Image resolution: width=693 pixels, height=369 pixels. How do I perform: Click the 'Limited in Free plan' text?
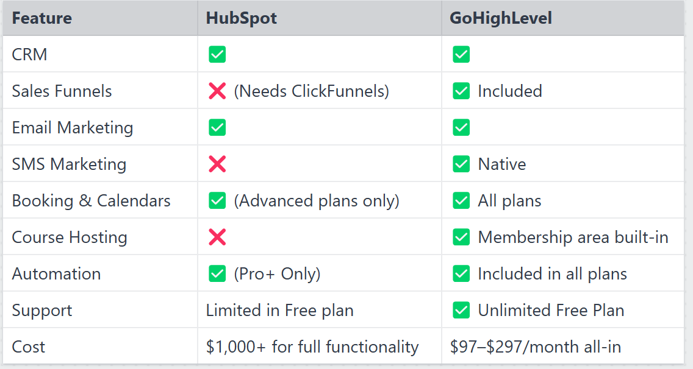click(280, 311)
